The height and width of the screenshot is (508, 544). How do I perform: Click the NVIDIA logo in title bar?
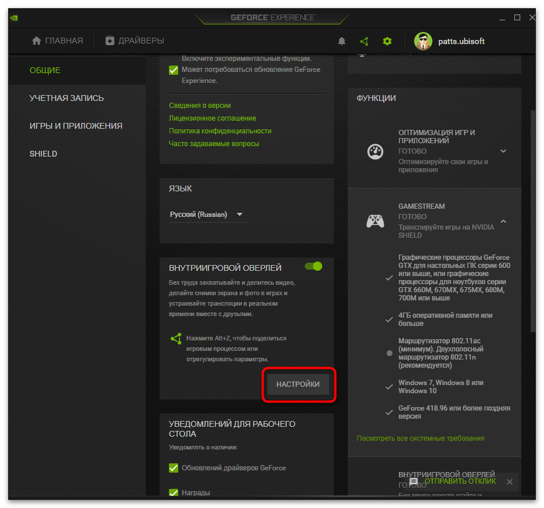(13, 17)
